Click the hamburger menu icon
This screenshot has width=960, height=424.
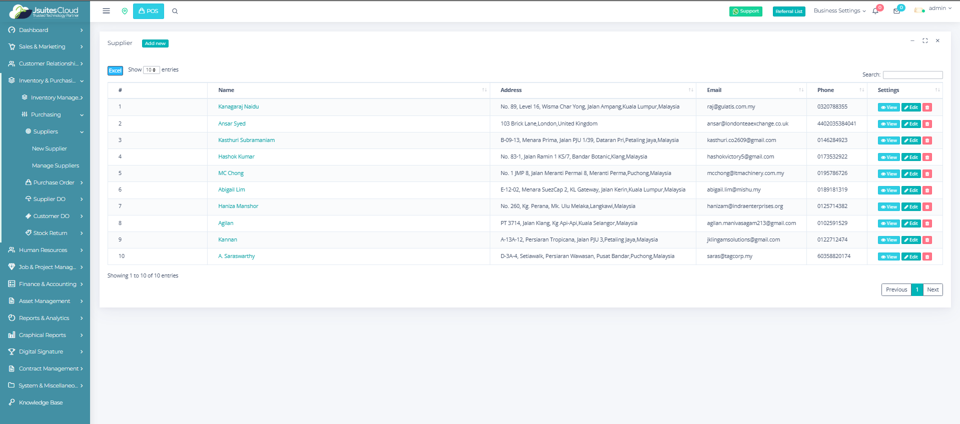coord(106,11)
